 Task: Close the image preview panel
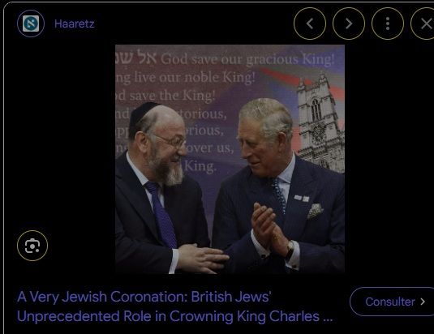tap(423, 24)
